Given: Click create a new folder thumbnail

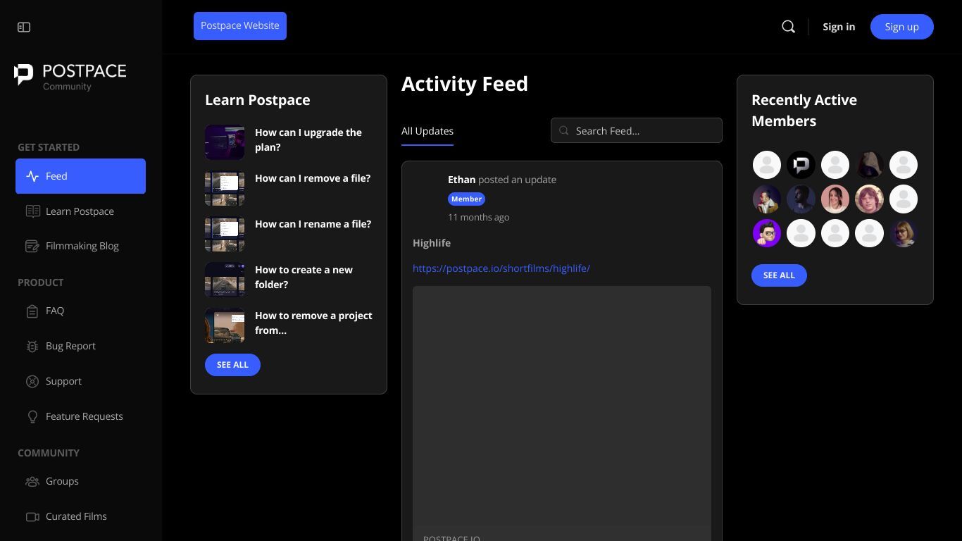Looking at the screenshot, I should click(x=225, y=280).
